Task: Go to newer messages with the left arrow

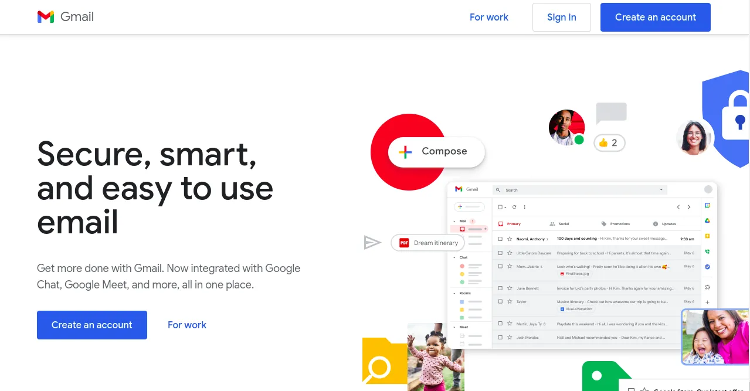Action: click(x=678, y=207)
